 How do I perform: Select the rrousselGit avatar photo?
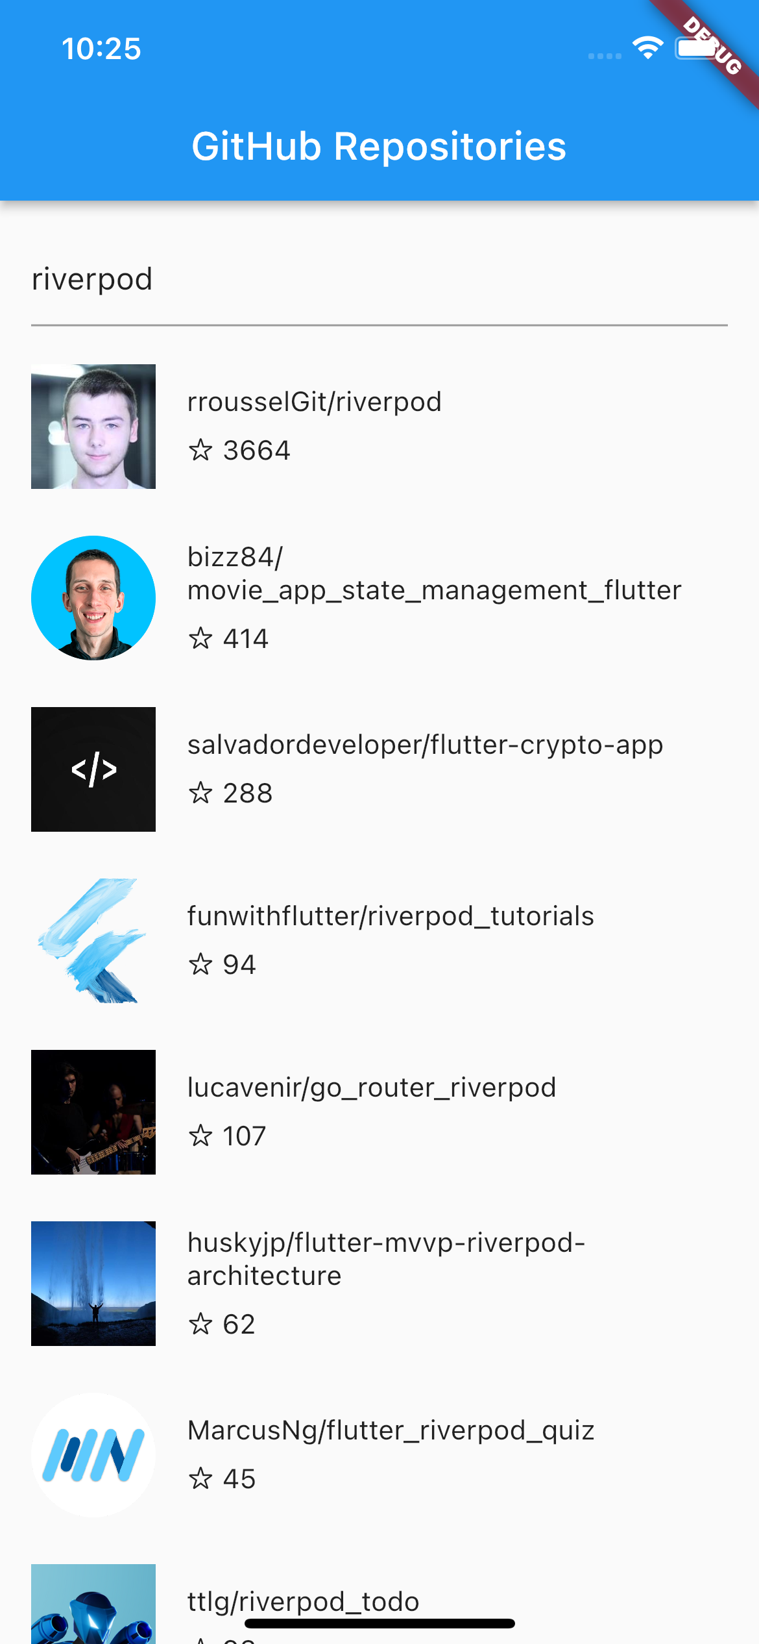93,427
